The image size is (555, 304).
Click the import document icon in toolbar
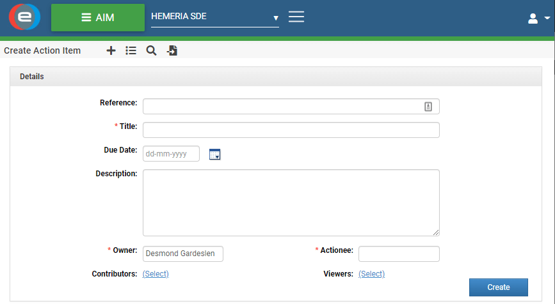coord(172,50)
